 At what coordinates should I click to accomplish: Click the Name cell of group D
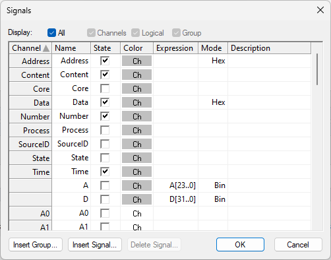coord(71,199)
